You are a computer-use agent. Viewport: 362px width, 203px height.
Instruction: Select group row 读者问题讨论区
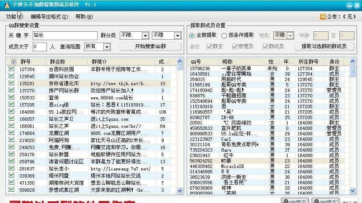[90, 162]
